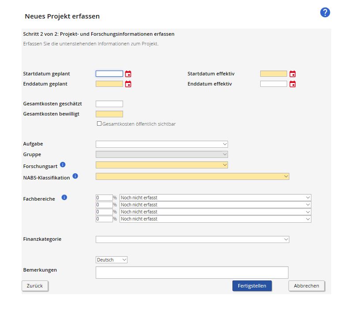Open calendar for Startdatum geplant
The height and width of the screenshot is (310, 363).
click(x=128, y=74)
